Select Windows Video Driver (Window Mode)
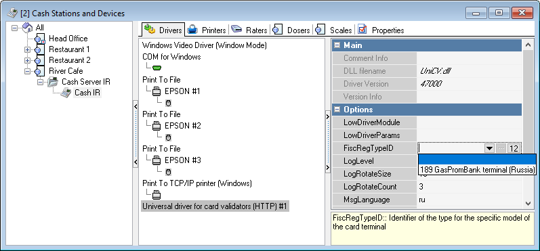This screenshot has height=251, width=540. pos(204,45)
